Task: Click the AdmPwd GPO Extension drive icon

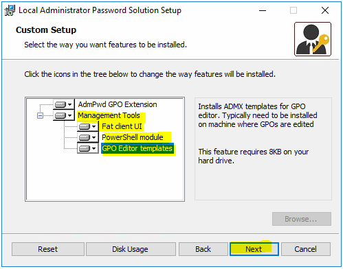Action: click(x=60, y=105)
